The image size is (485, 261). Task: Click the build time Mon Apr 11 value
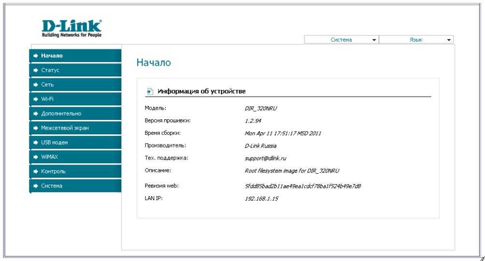(x=283, y=133)
